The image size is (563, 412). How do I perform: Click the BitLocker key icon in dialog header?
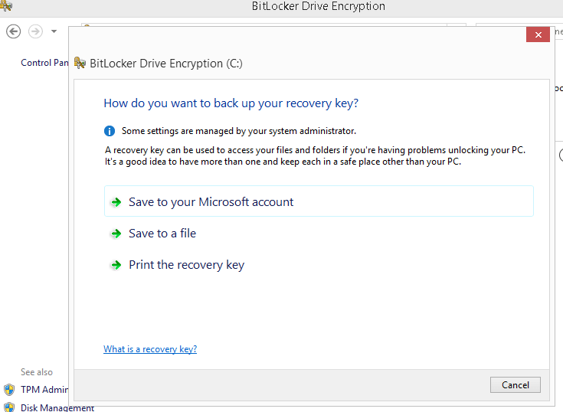click(x=80, y=63)
